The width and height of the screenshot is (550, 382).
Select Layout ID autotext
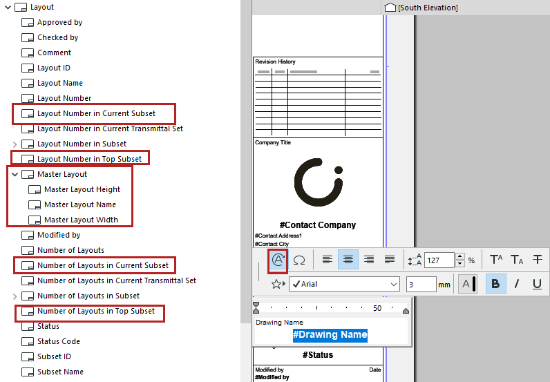point(54,68)
